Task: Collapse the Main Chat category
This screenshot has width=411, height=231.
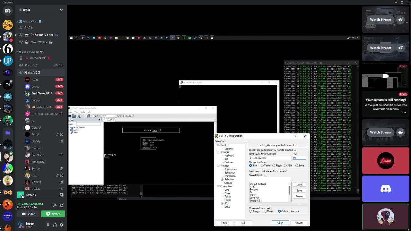Action: click(31, 21)
